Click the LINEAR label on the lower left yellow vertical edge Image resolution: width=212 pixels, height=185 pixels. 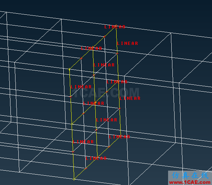[83, 142]
